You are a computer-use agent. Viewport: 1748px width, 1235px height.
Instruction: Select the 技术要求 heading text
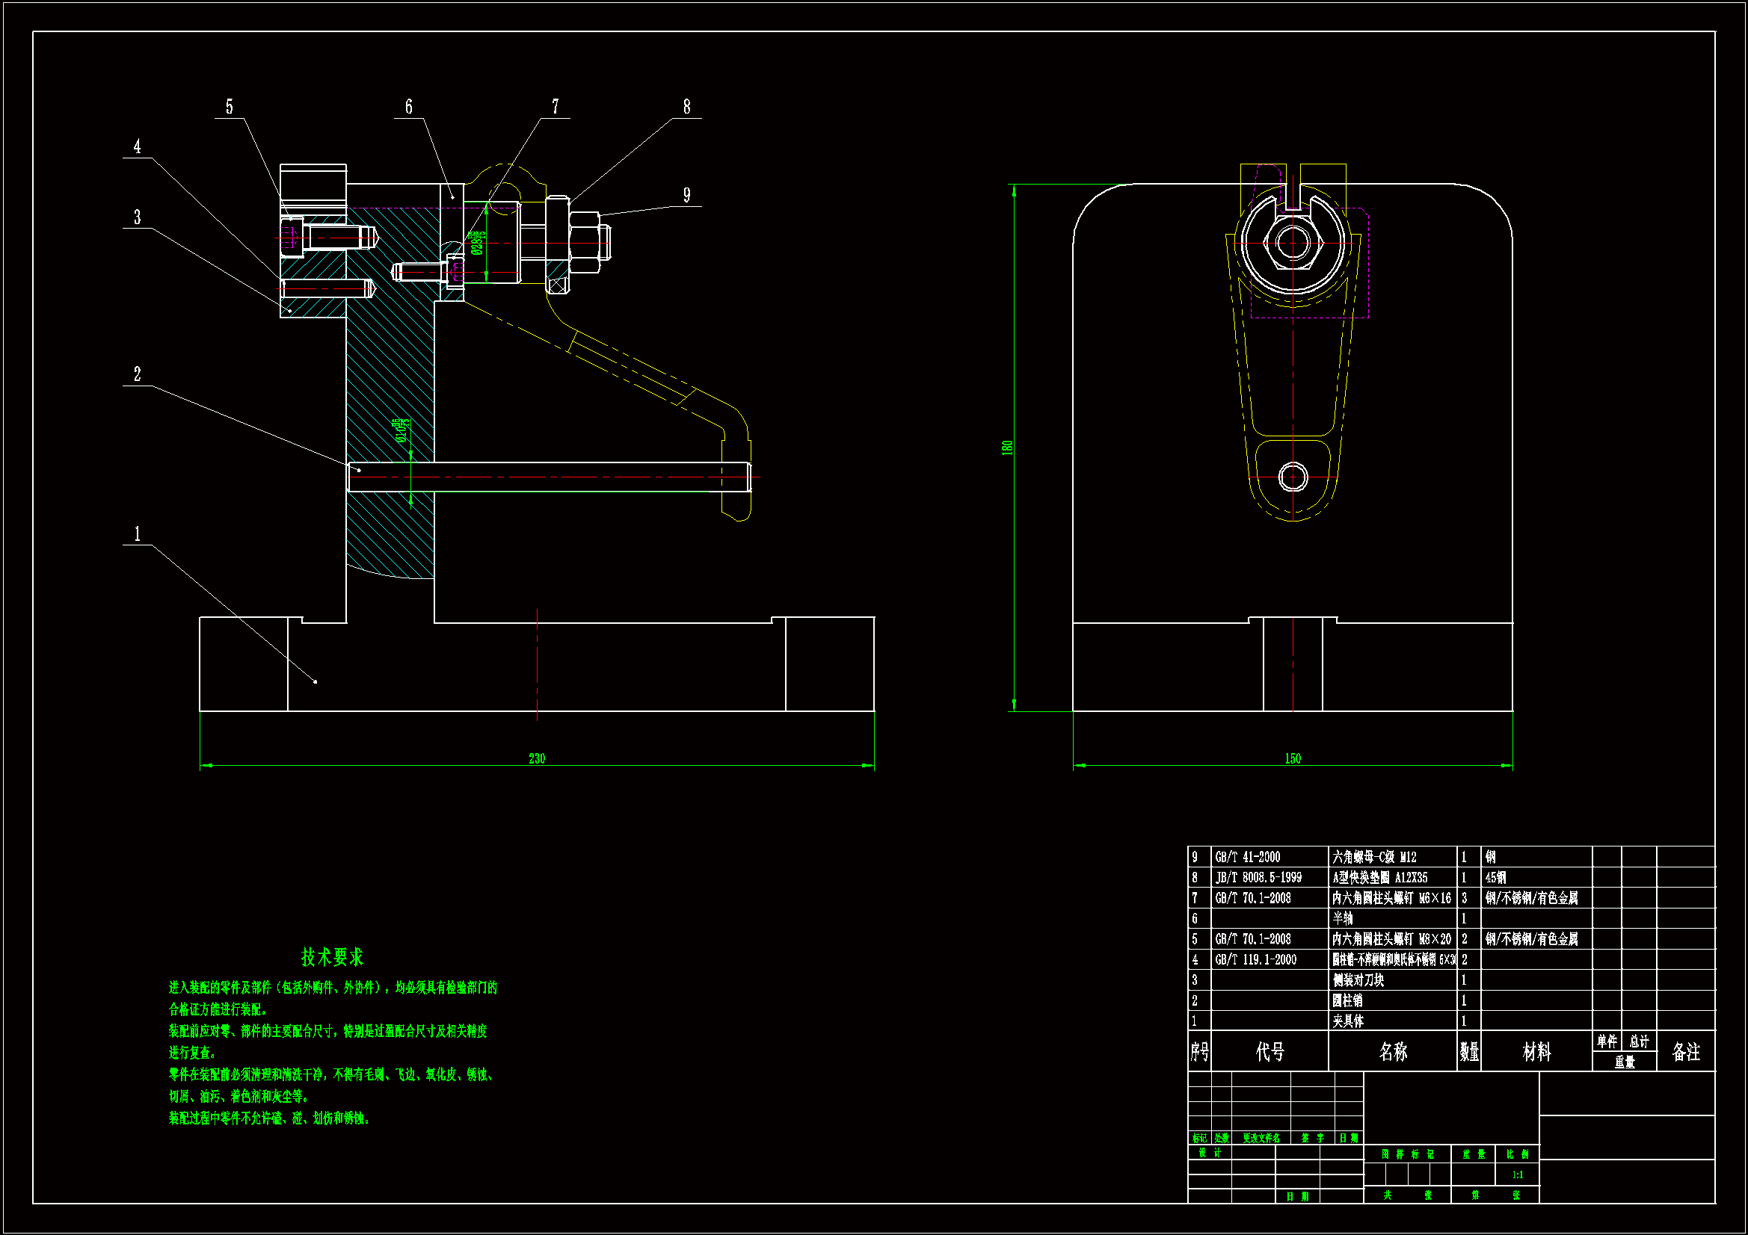tap(332, 956)
